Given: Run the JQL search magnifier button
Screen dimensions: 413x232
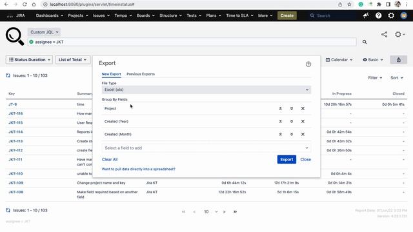Looking at the screenshot, I should pos(365,42).
